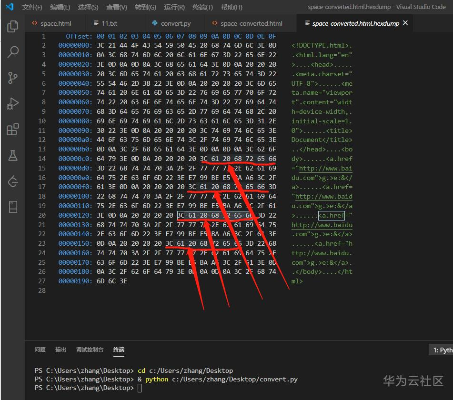Click decoded text 'http://www.baidu' on line 21
Screen dimensions: 453x400
click(322, 225)
